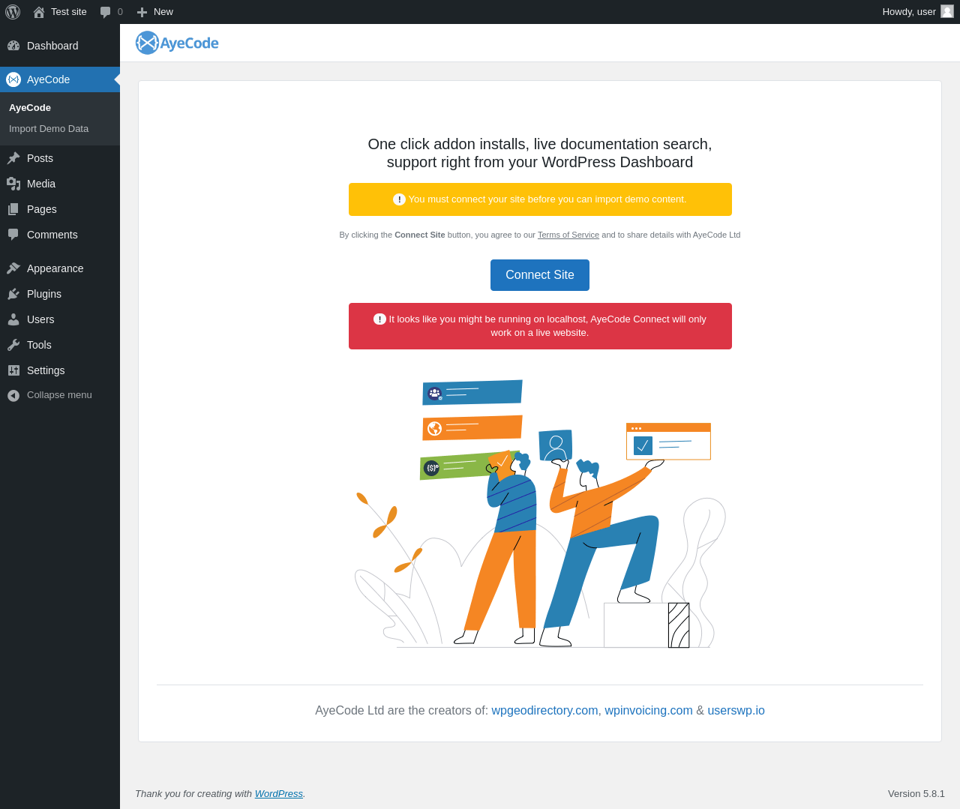Click the Tools wrench icon
The width and height of the screenshot is (960, 809).
[13, 345]
